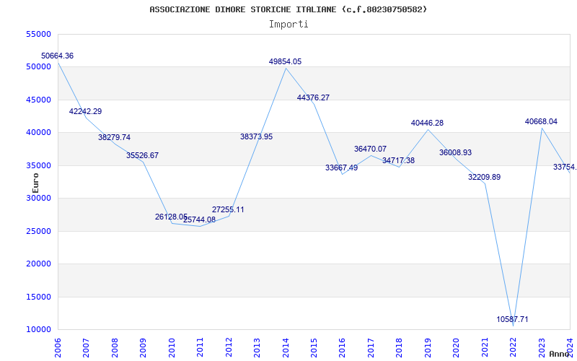Click the 35000 y-axis tick
577x361 pixels.
coord(38,165)
